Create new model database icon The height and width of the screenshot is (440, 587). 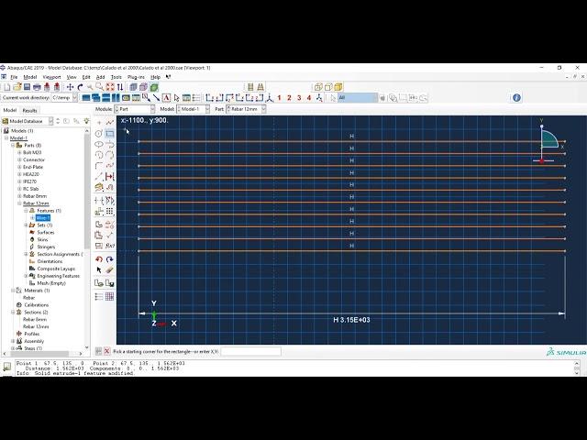coord(6,87)
